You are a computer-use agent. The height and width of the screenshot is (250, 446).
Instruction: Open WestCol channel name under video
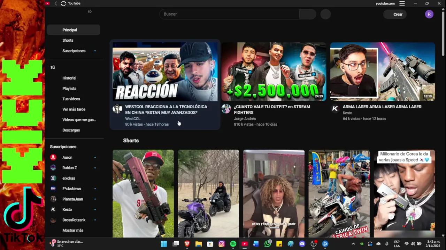point(133,119)
